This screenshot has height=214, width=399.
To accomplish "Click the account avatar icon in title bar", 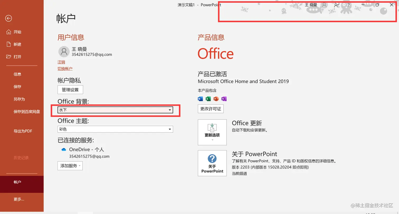I will (324, 5).
